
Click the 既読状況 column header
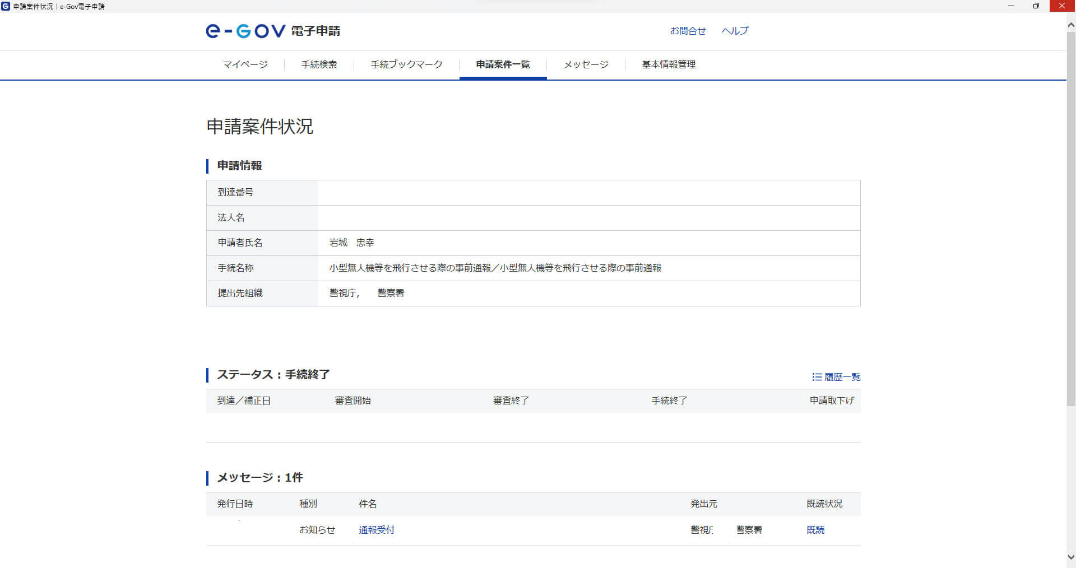click(x=824, y=504)
